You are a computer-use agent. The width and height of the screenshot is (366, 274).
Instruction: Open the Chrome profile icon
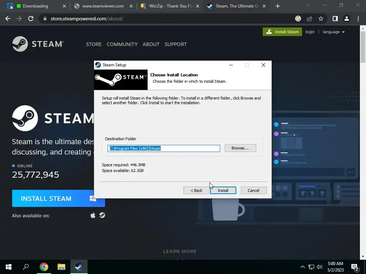[x=347, y=19]
